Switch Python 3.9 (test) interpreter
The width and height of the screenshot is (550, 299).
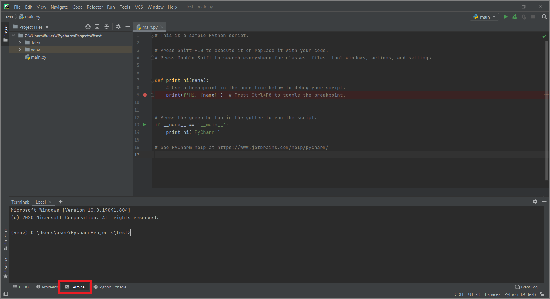point(520,294)
